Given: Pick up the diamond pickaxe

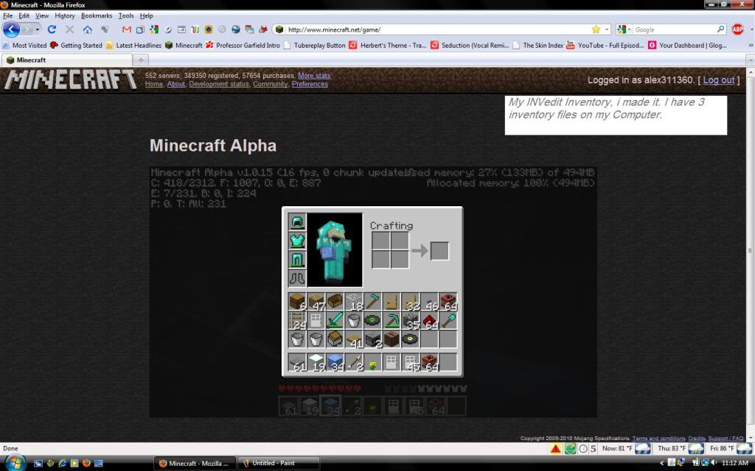Looking at the screenshot, I should point(392,321).
